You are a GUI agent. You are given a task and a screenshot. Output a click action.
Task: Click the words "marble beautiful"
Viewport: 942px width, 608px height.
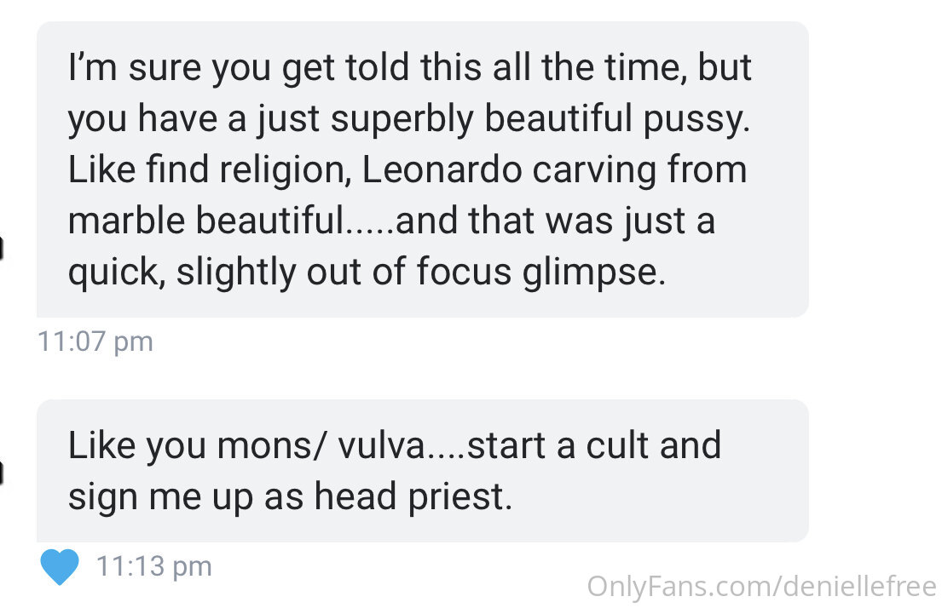206,221
